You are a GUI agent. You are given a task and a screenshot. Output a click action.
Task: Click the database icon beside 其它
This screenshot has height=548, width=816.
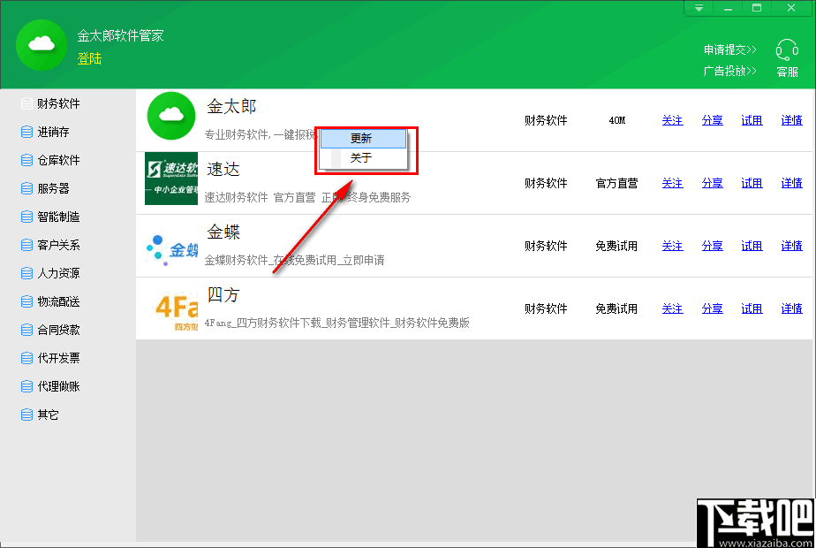(x=26, y=415)
